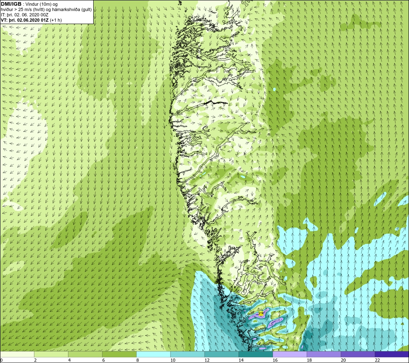The width and height of the screenshot is (409, 363).
Task: Click the scale label '4'
Action: (70, 360)
